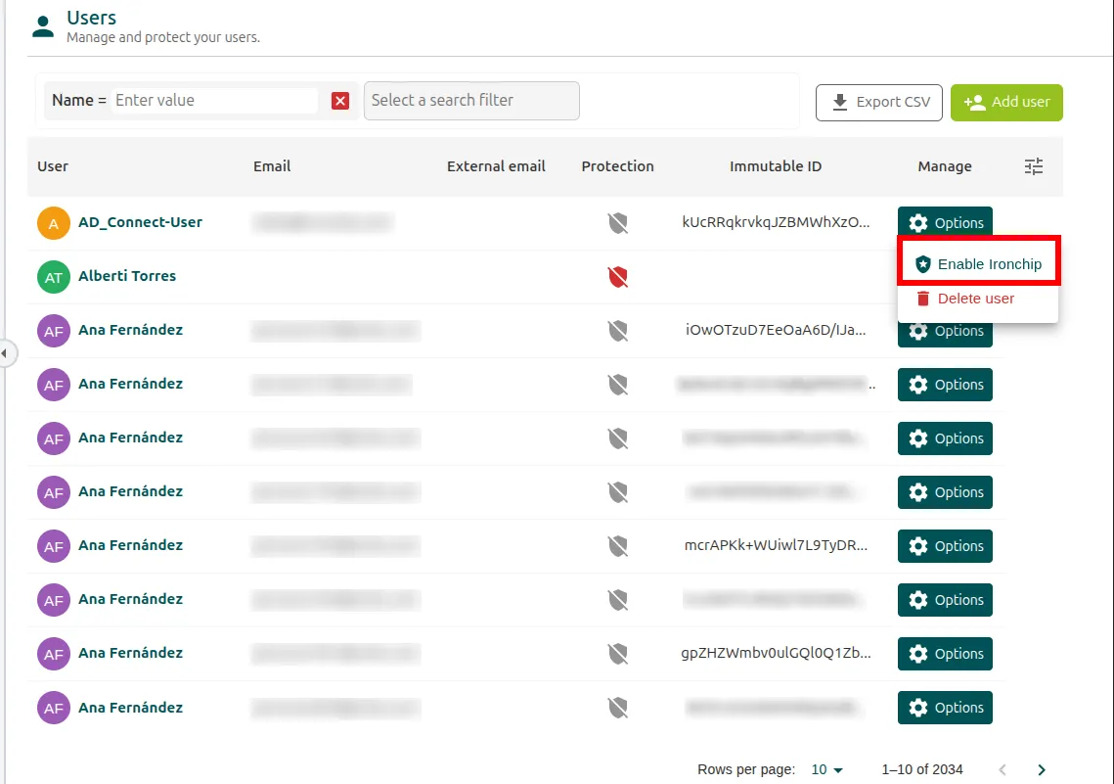Click the protection shield in the mcrAPKk+WUiwl7L9TyDR row

[x=618, y=546]
